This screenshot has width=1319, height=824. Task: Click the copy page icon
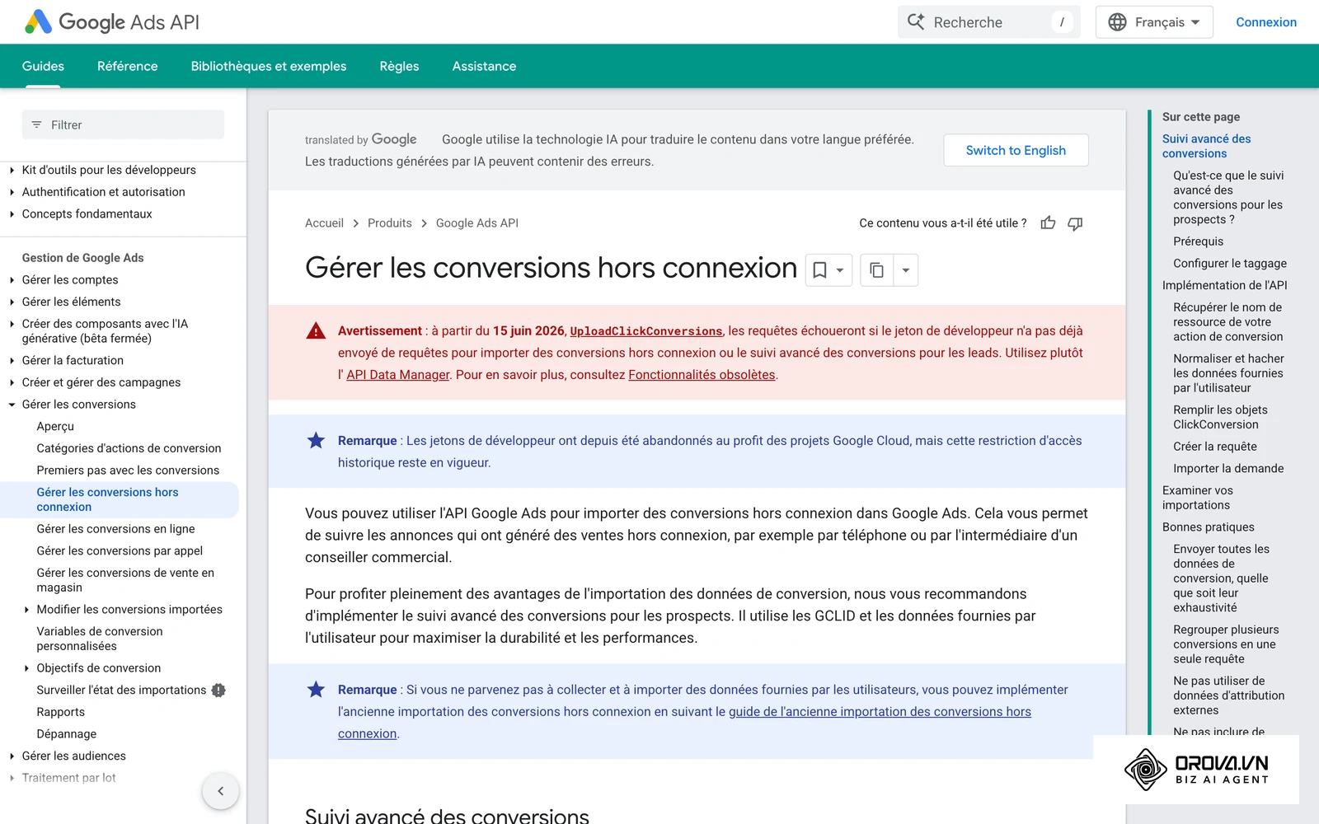[876, 270]
